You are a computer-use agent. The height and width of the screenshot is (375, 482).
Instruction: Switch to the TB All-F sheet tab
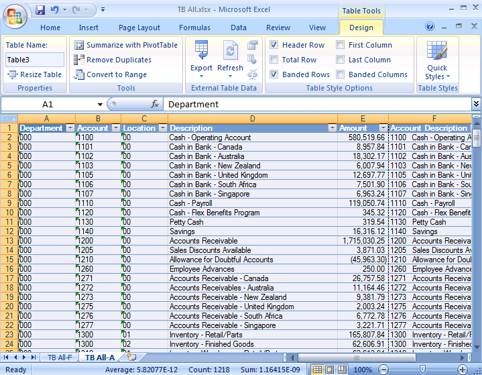[x=60, y=358]
